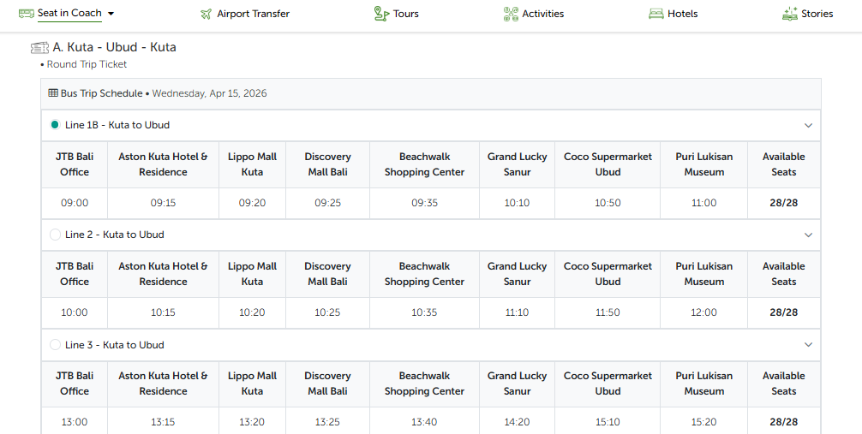The width and height of the screenshot is (862, 434).
Task: Click the Activities icon in navigation
Action: point(511,14)
